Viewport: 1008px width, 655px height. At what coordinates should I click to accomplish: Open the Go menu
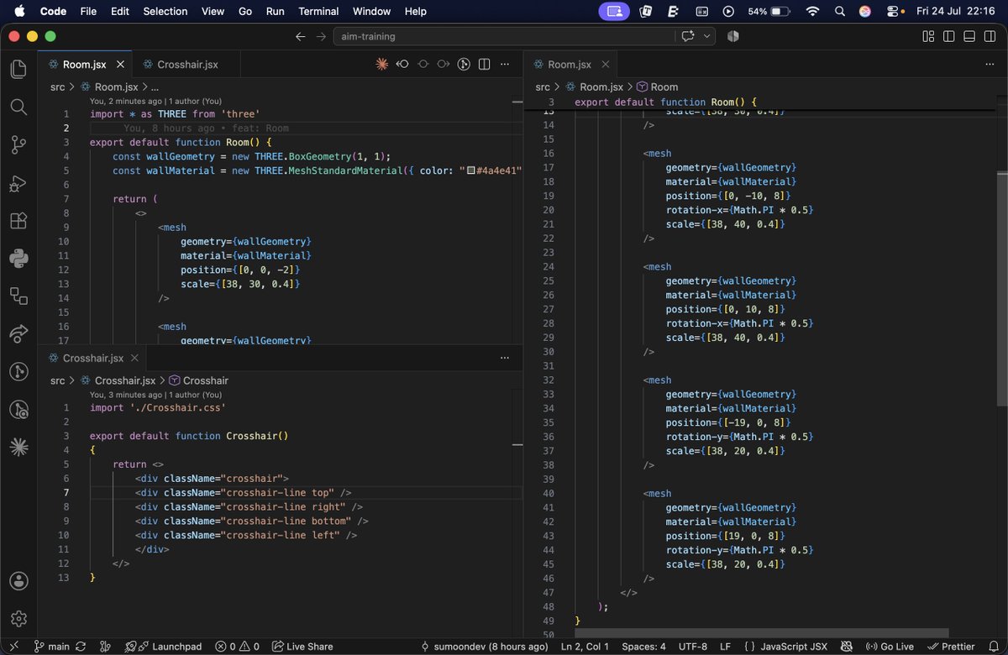tap(245, 11)
